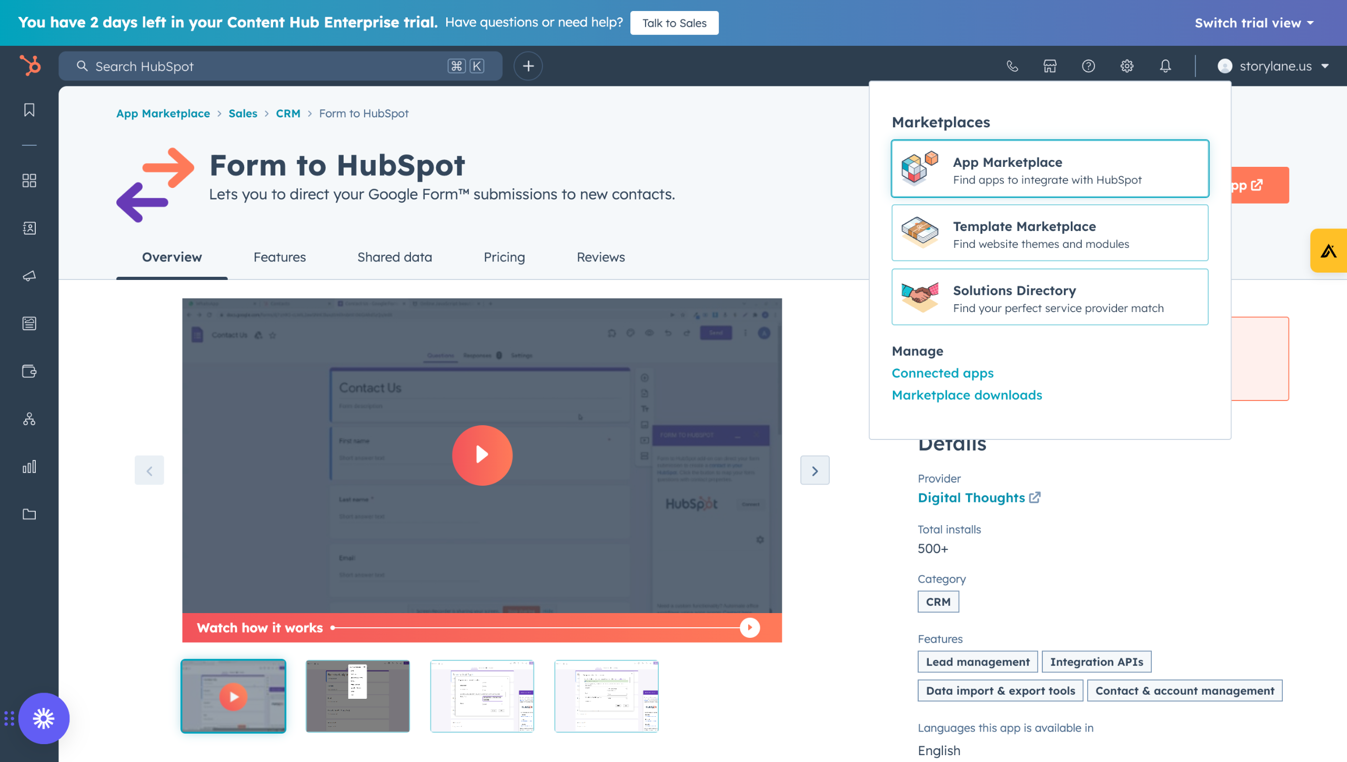
Task: Click the Marketplace storefront icon
Action: click(1050, 66)
